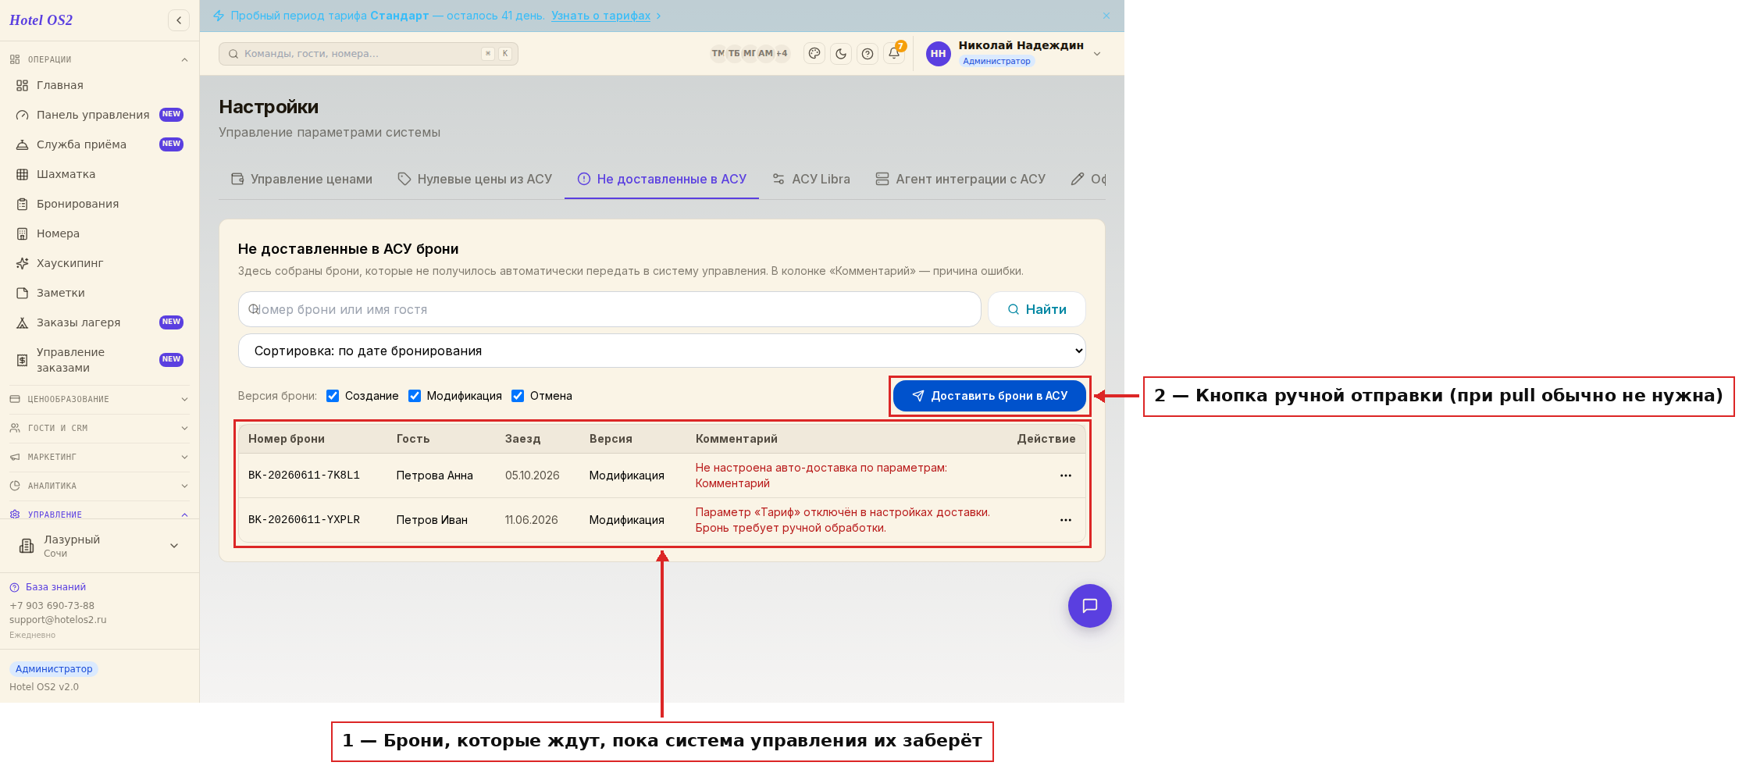Screen dimensions: 1753x780
Task: Click Доставить брони в АСУ button
Action: coord(989,396)
